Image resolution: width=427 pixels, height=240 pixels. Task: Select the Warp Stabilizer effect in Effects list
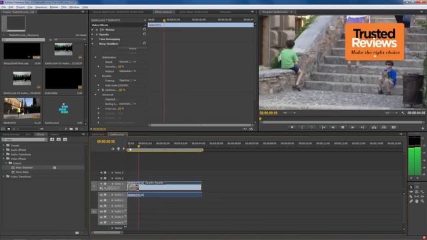click(x=24, y=167)
